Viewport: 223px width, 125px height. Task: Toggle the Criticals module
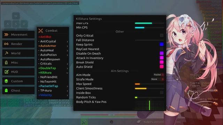pos(45,64)
